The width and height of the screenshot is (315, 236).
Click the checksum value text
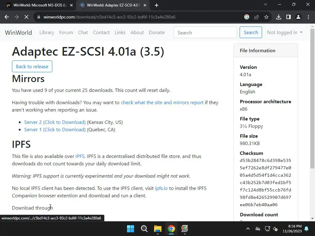pyautogui.click(x=265, y=183)
